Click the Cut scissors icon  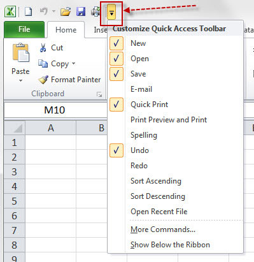(x=43, y=48)
